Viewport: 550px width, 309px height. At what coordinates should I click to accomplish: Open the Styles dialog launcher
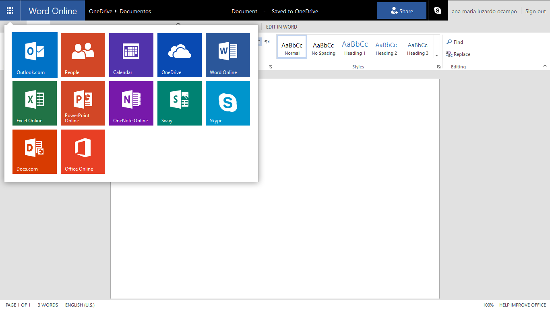tap(439, 67)
